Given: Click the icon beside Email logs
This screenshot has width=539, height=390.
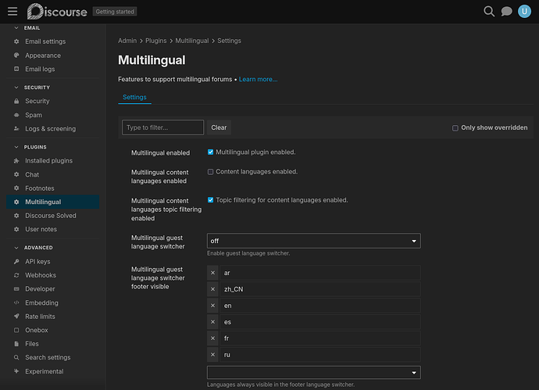Looking at the screenshot, I should pyautogui.click(x=16, y=69).
